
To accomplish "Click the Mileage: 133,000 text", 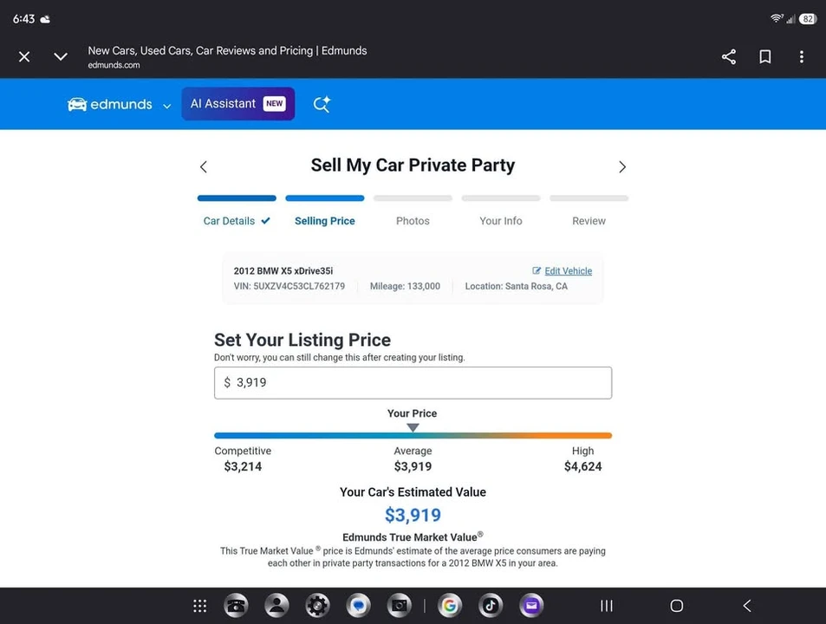I will pyautogui.click(x=405, y=286).
